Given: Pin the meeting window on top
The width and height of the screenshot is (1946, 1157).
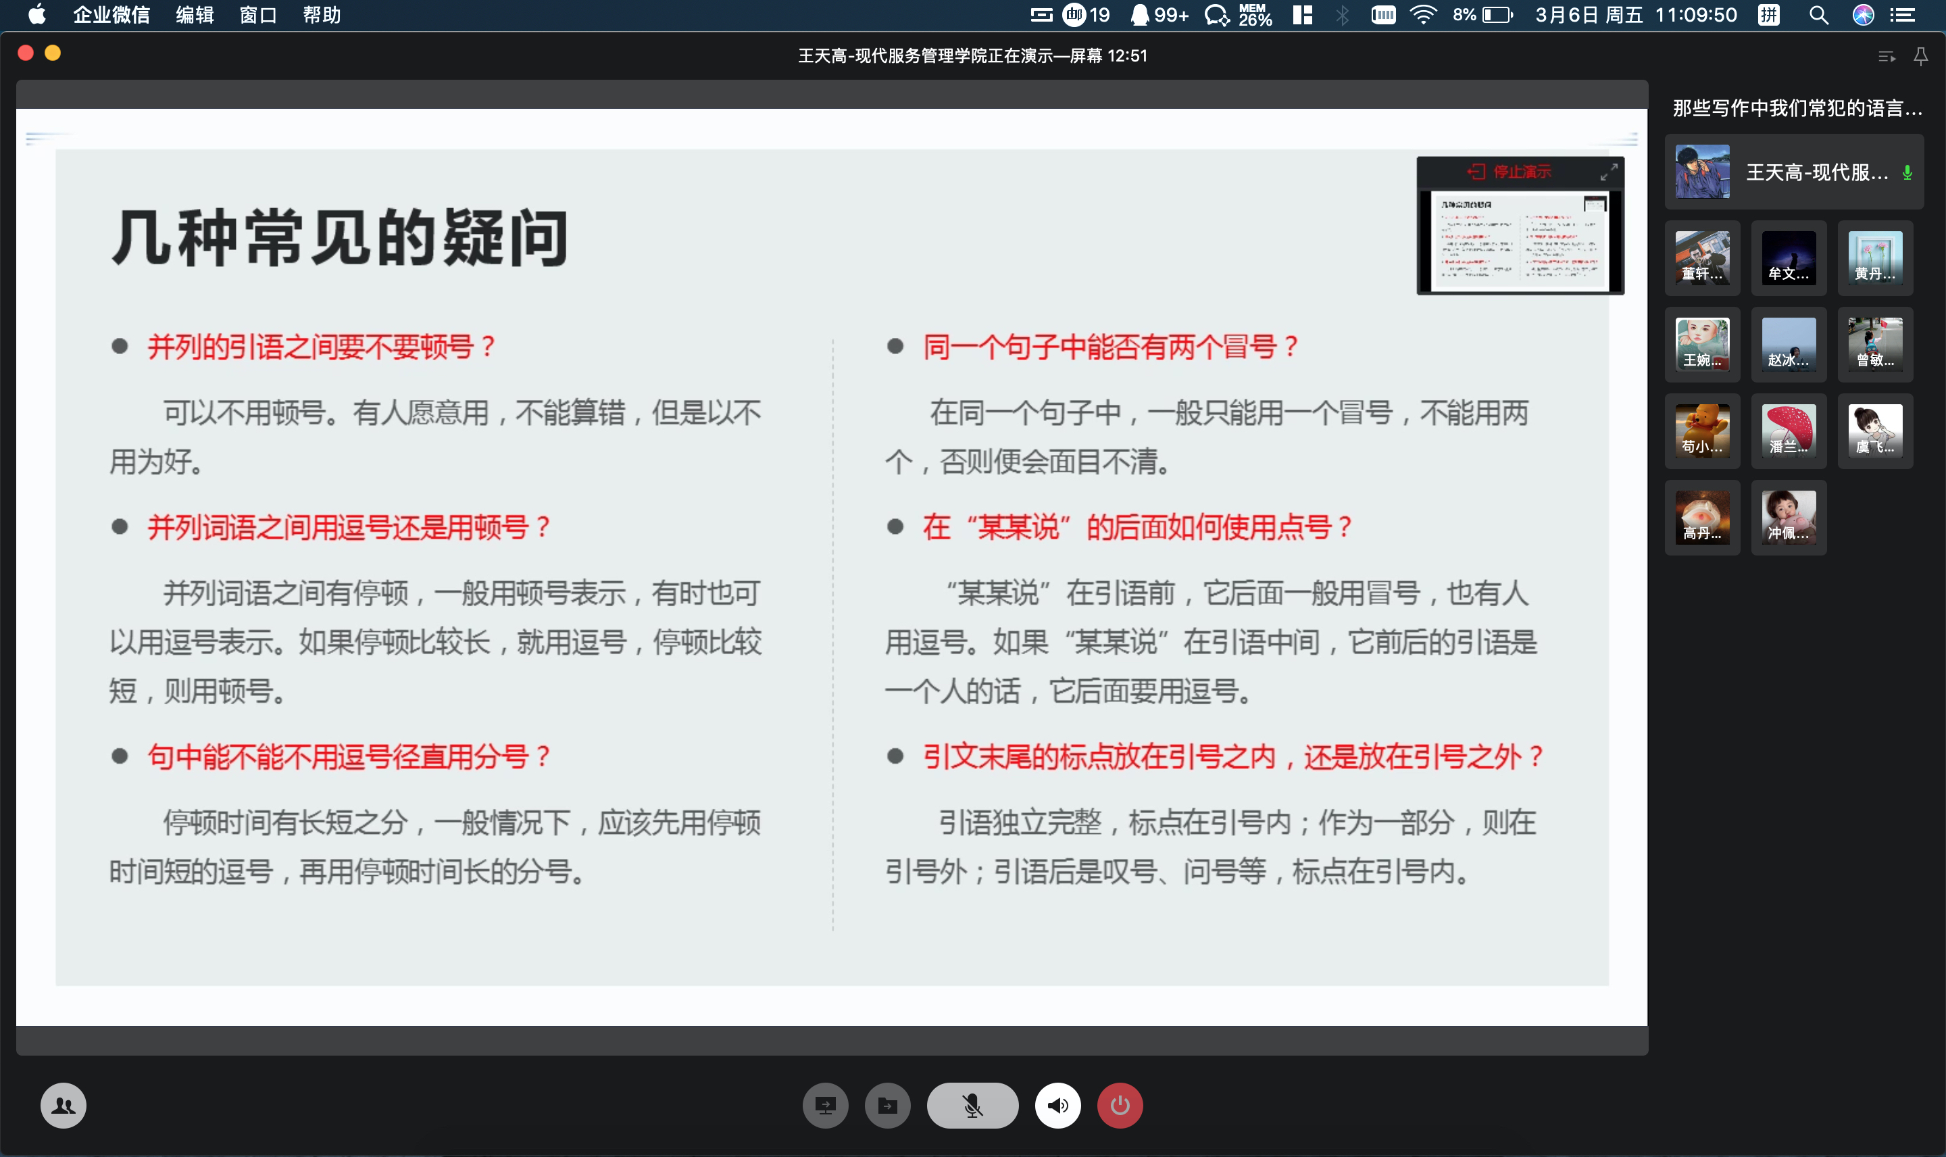Looking at the screenshot, I should click(x=1920, y=56).
